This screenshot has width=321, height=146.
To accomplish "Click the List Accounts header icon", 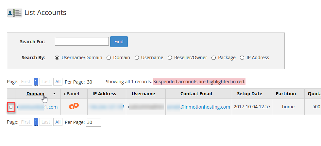I will [15, 13].
